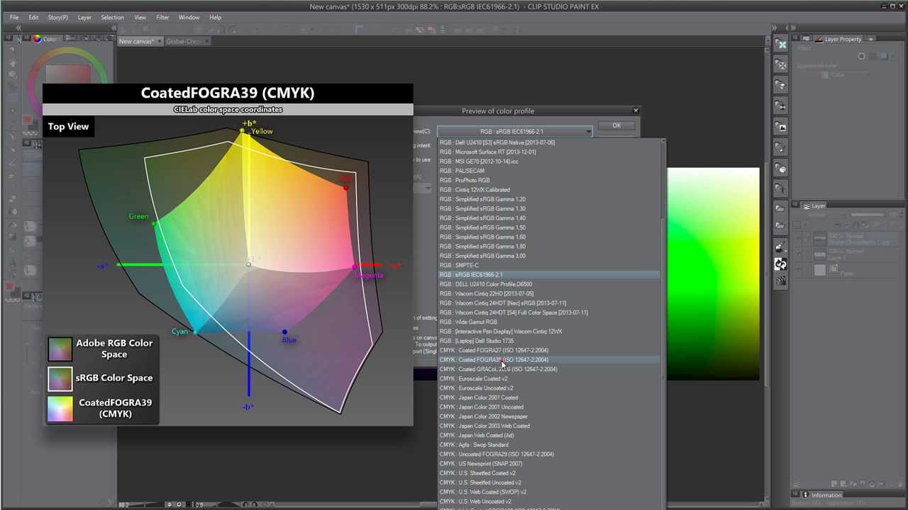Close the Preview of color profile dialog
This screenshot has width=908, height=510.
pos(636,110)
